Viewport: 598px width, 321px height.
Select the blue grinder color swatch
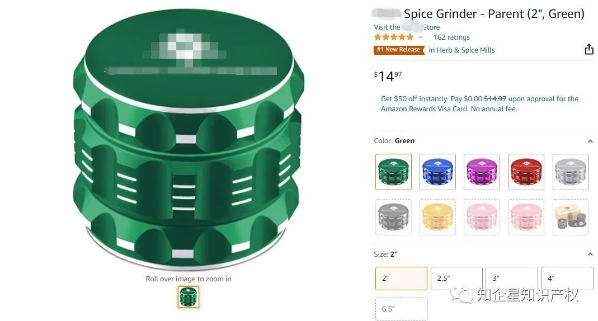(x=437, y=172)
